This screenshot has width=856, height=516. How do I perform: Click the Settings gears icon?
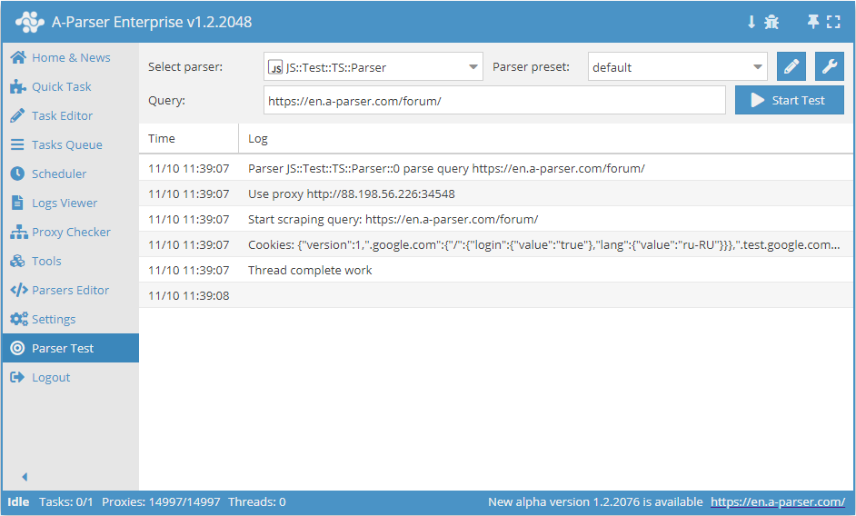tap(17, 319)
